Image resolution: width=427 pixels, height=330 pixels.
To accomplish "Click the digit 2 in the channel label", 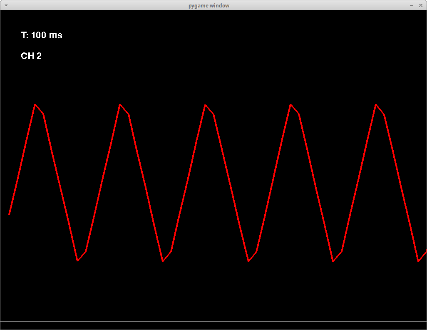I will point(39,56).
